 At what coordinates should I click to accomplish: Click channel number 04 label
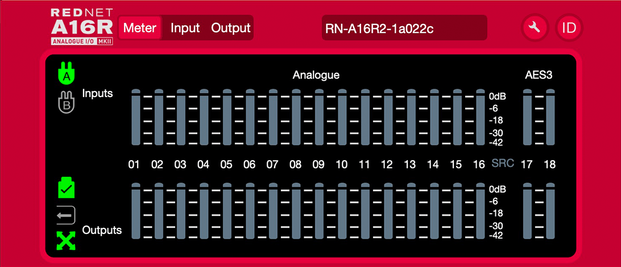tap(203, 165)
